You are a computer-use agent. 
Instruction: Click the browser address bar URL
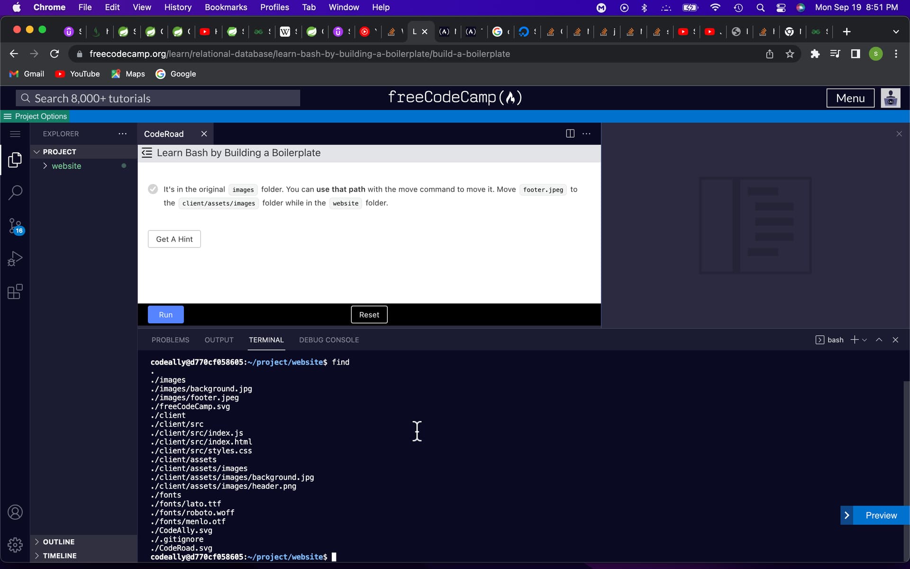pyautogui.click(x=300, y=54)
